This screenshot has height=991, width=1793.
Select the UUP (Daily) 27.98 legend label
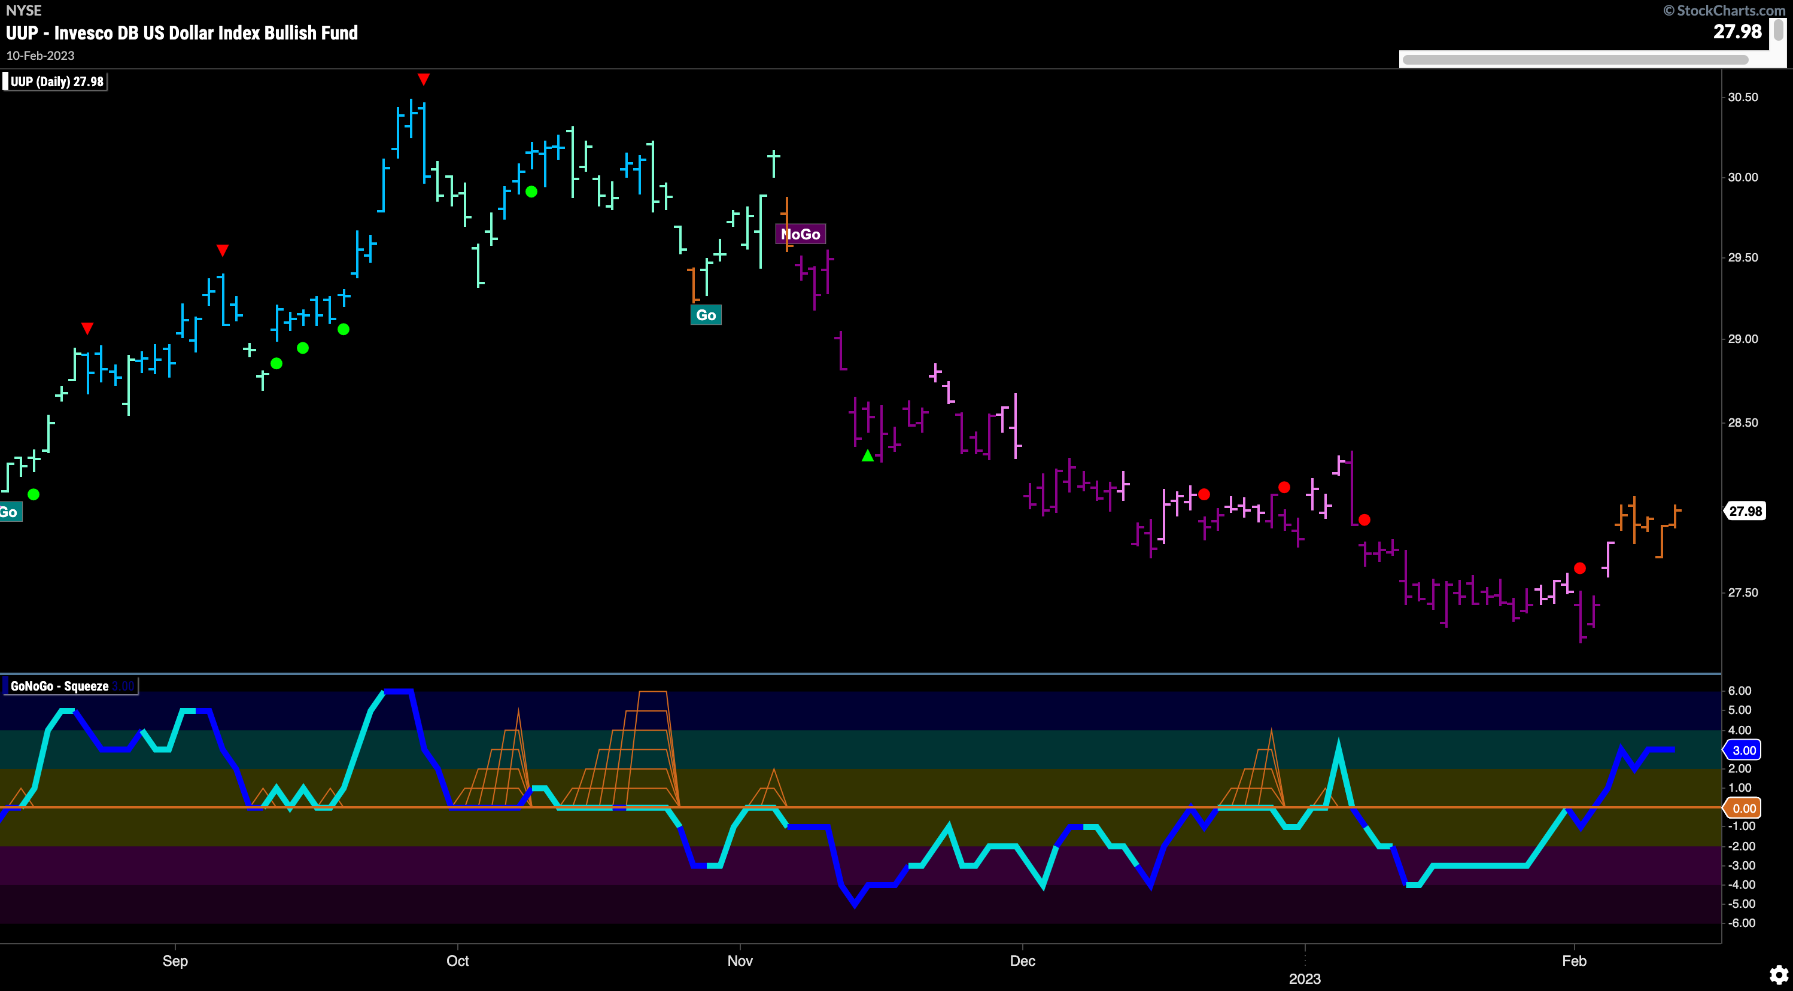55,81
